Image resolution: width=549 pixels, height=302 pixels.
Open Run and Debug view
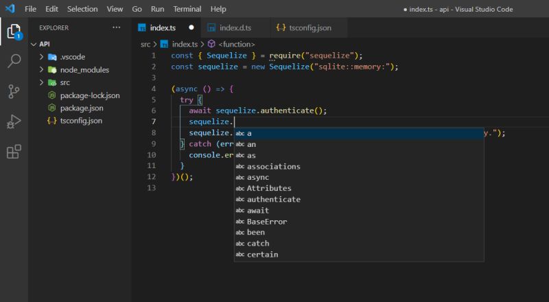point(14,121)
